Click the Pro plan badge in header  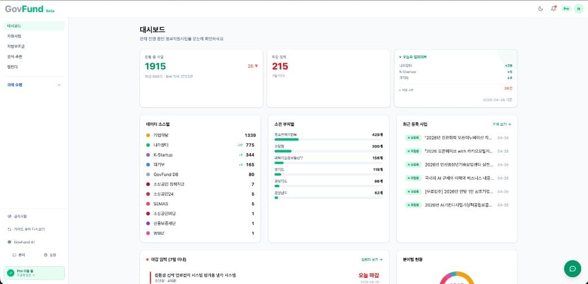[x=566, y=9]
